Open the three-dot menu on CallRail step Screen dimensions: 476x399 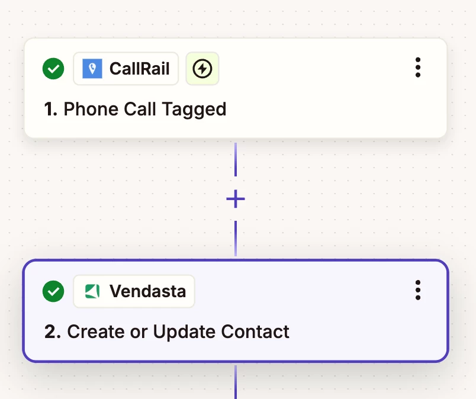click(418, 67)
